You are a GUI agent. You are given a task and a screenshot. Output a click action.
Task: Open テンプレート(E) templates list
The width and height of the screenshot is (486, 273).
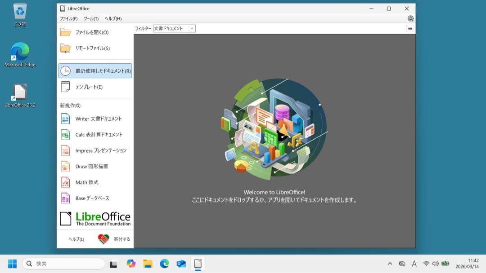(x=95, y=87)
